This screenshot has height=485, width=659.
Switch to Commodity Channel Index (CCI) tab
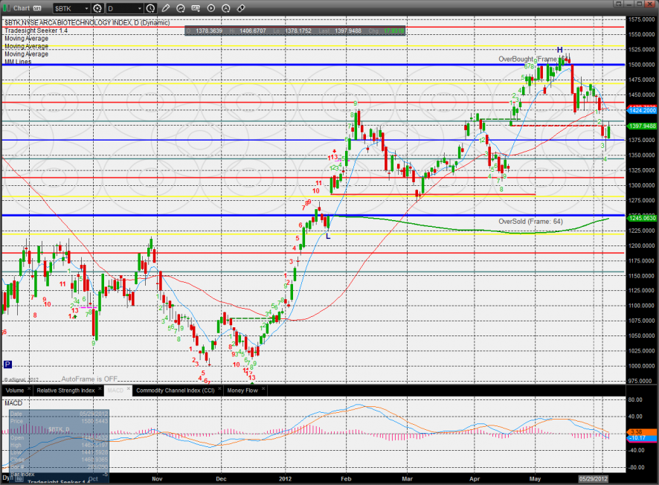pos(176,391)
